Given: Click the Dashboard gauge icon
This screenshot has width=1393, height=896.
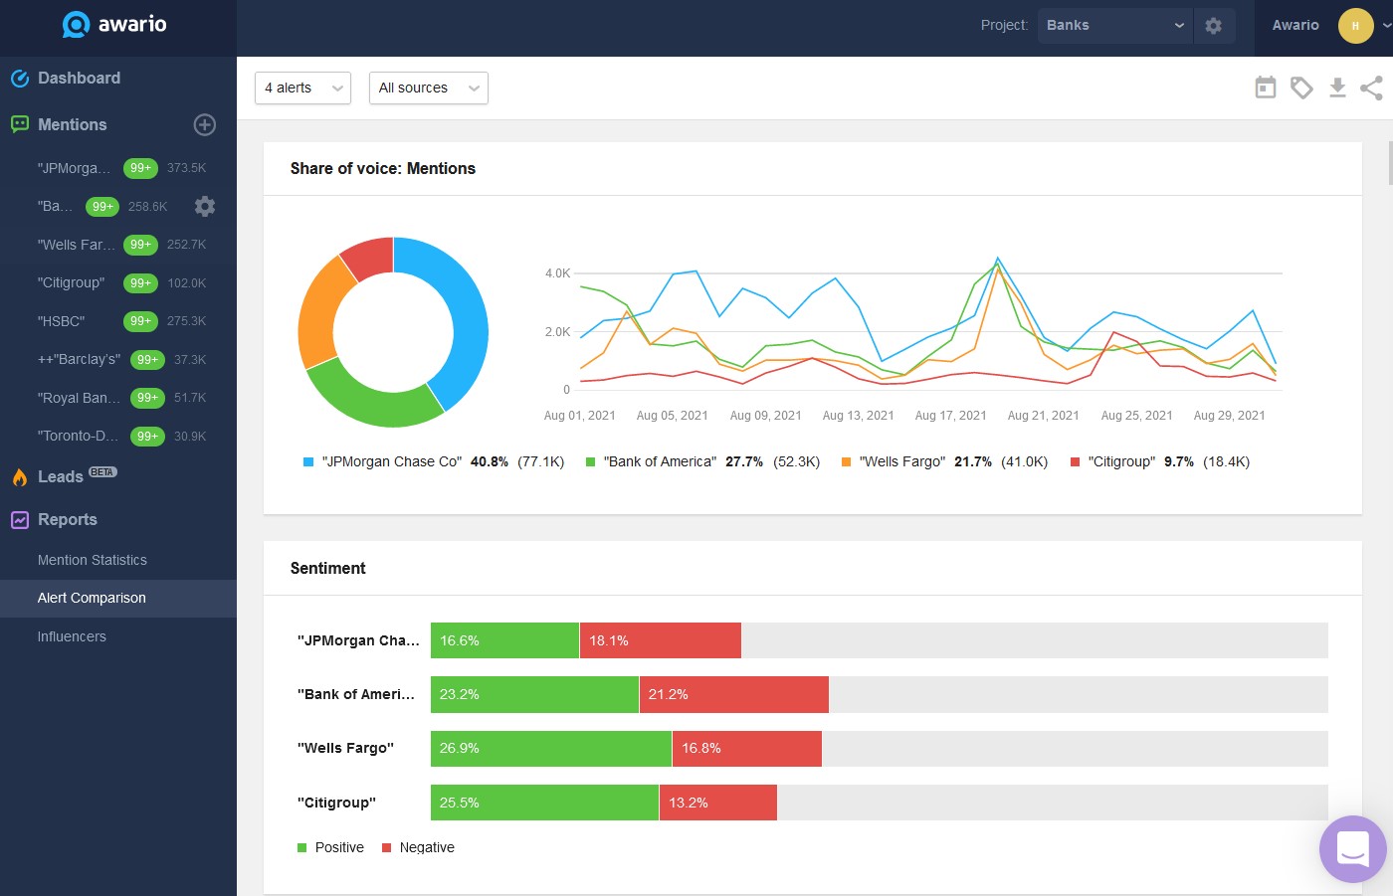Looking at the screenshot, I should tap(20, 79).
